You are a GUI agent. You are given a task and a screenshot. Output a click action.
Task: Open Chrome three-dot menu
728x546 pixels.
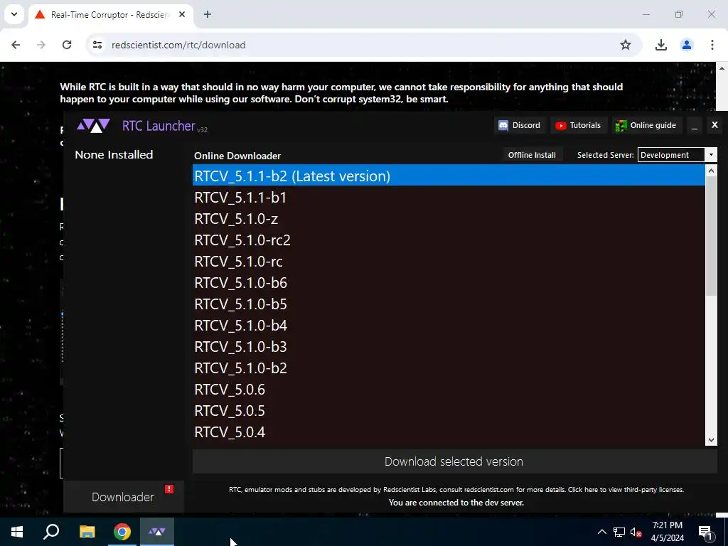(712, 45)
